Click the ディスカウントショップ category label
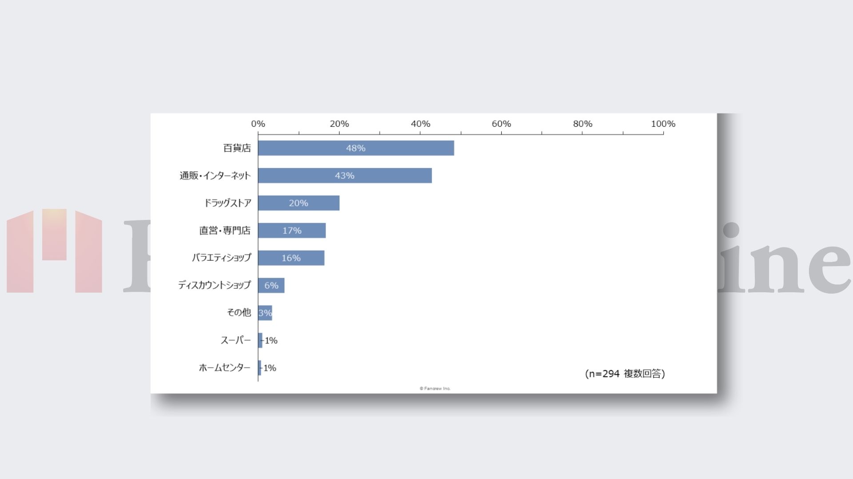Image resolution: width=853 pixels, height=479 pixels. [215, 285]
